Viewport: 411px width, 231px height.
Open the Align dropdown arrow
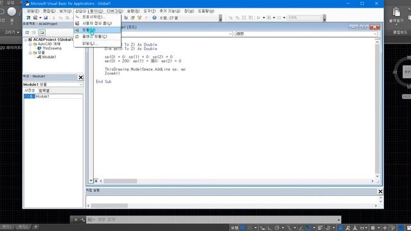(x=264, y=18)
